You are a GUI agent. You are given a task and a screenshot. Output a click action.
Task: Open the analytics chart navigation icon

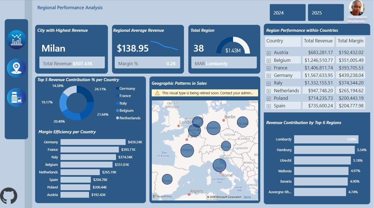16,40
